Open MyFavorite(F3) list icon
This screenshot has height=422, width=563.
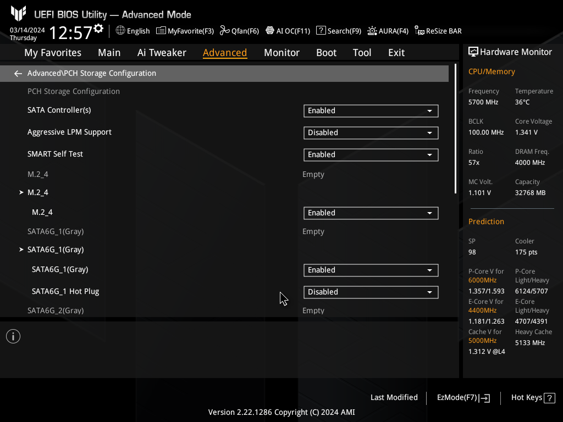click(x=161, y=31)
